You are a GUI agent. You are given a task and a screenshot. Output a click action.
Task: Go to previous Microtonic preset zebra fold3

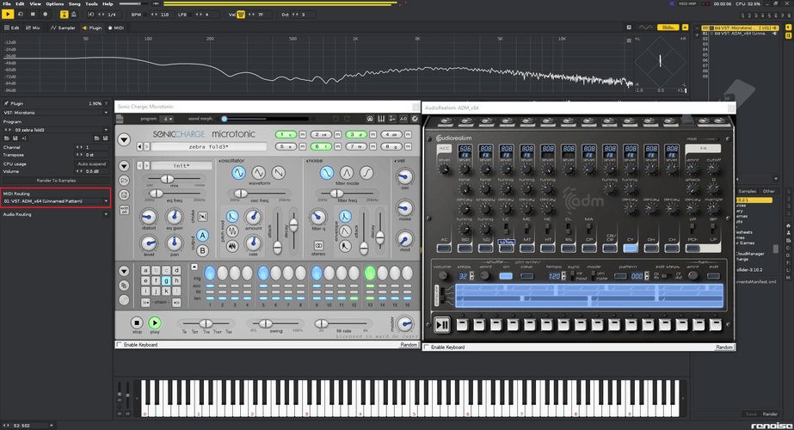coord(140,146)
